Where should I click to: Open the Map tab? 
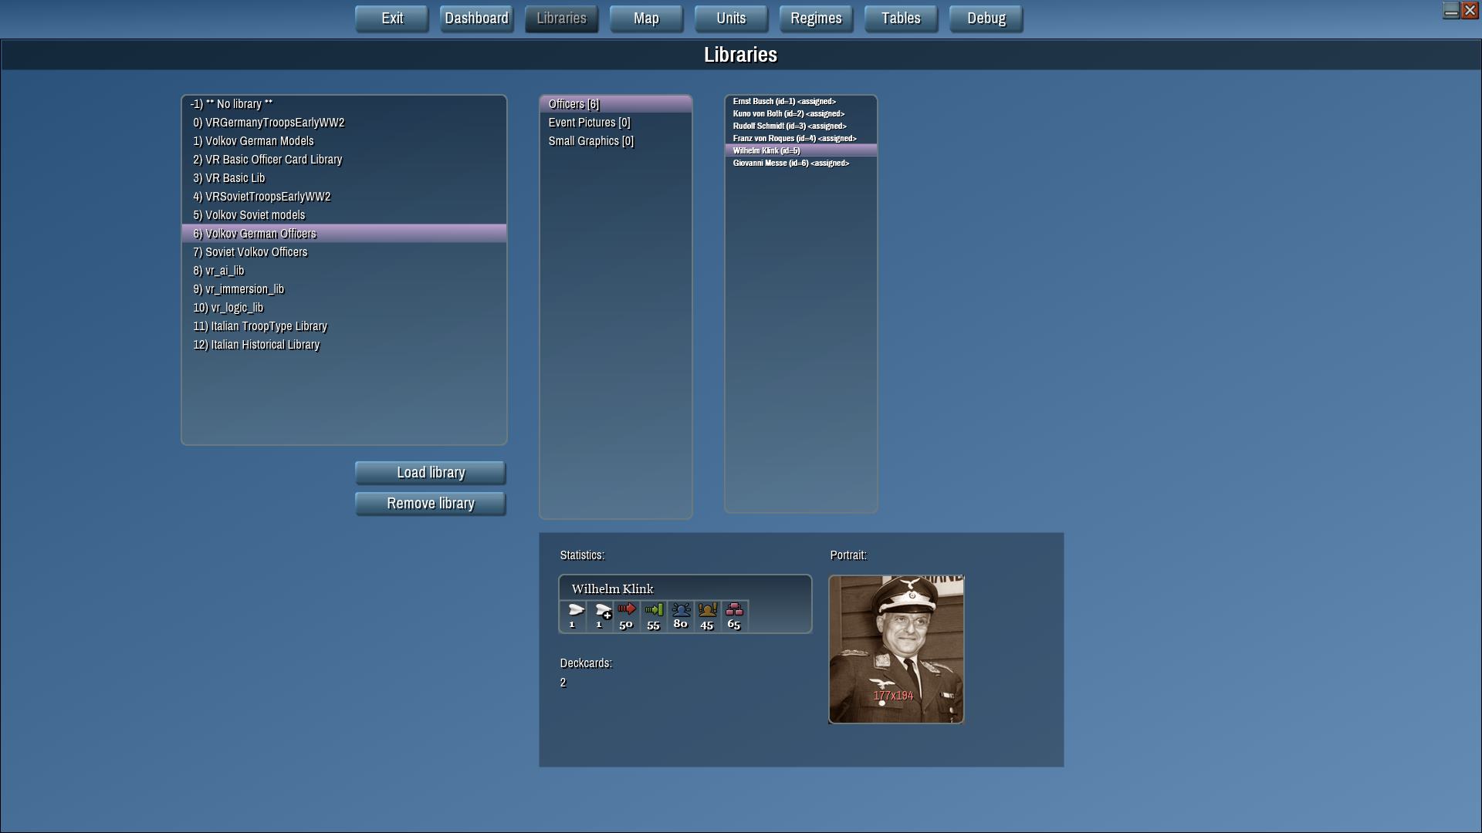(x=646, y=19)
